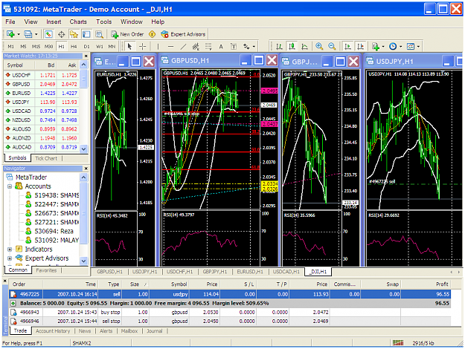The width and height of the screenshot is (465, 349).
Task: Close the Market Watch panel
Action: [x=86, y=56]
